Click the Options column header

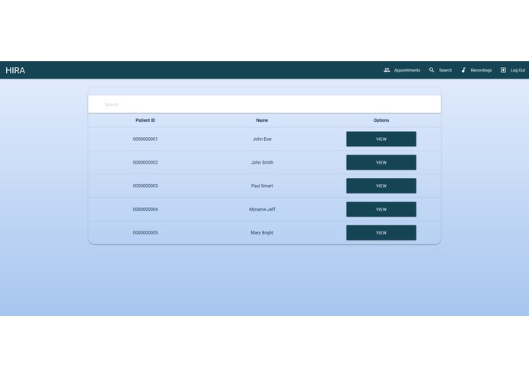[381, 120]
